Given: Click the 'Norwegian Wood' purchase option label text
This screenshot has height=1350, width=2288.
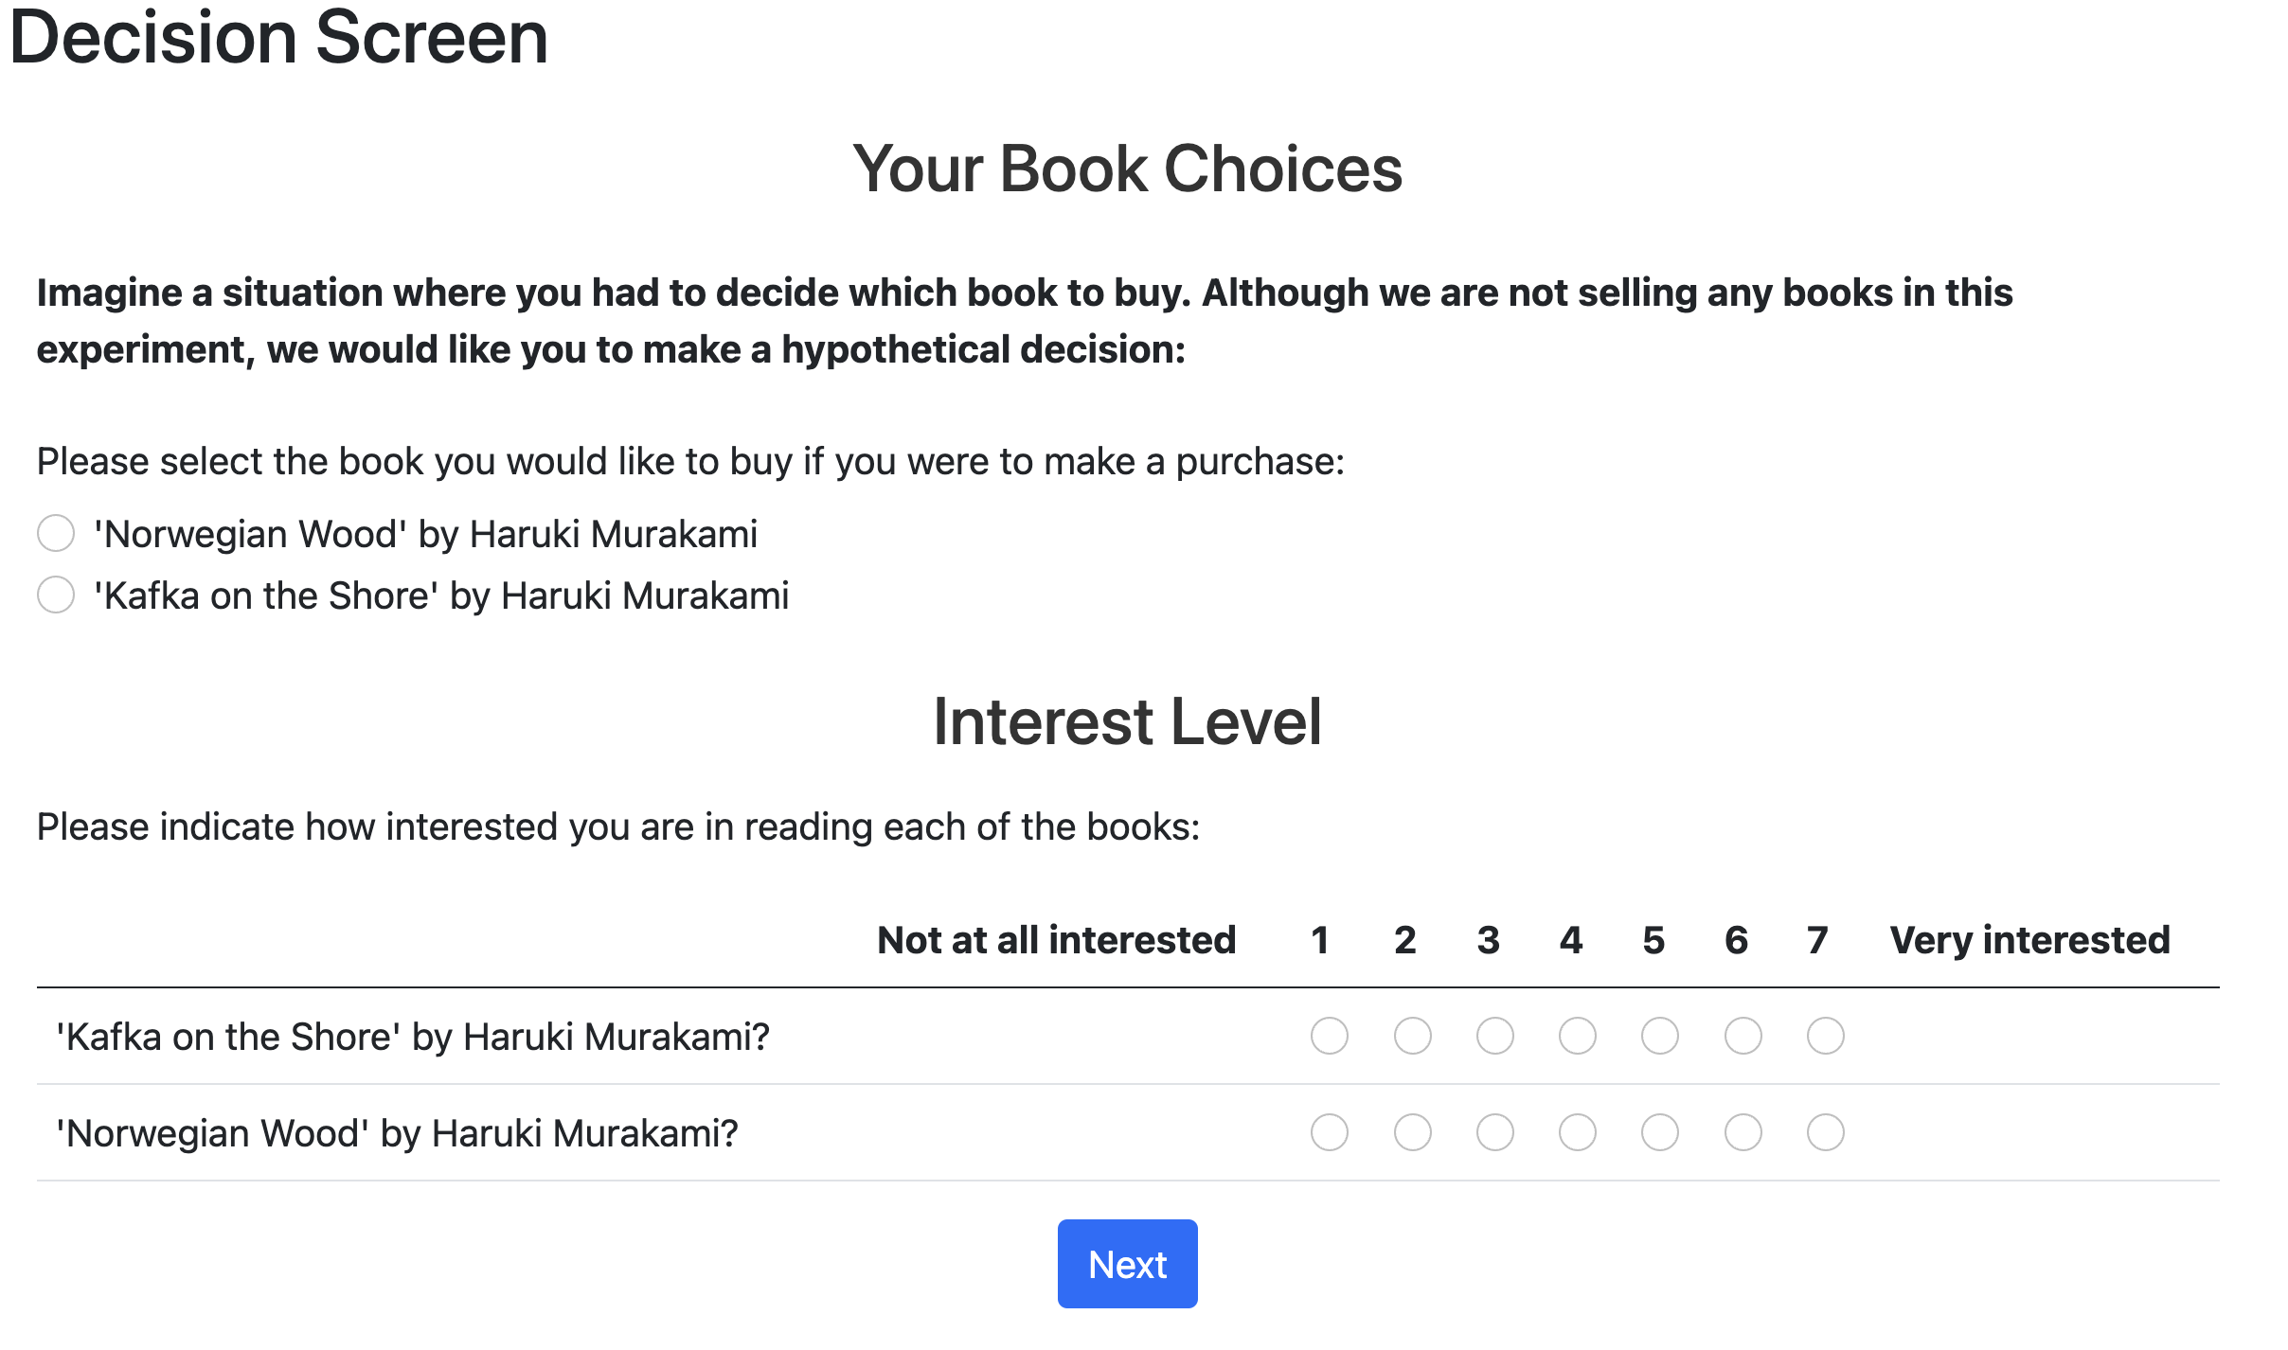Looking at the screenshot, I should tap(426, 535).
